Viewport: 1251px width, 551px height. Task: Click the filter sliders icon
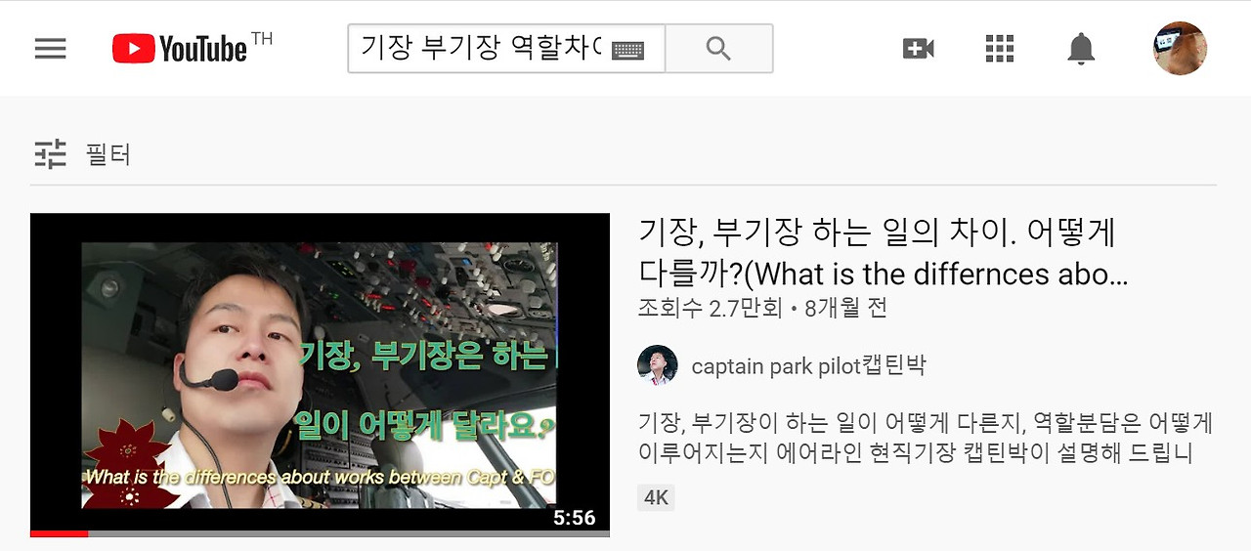pos(50,153)
